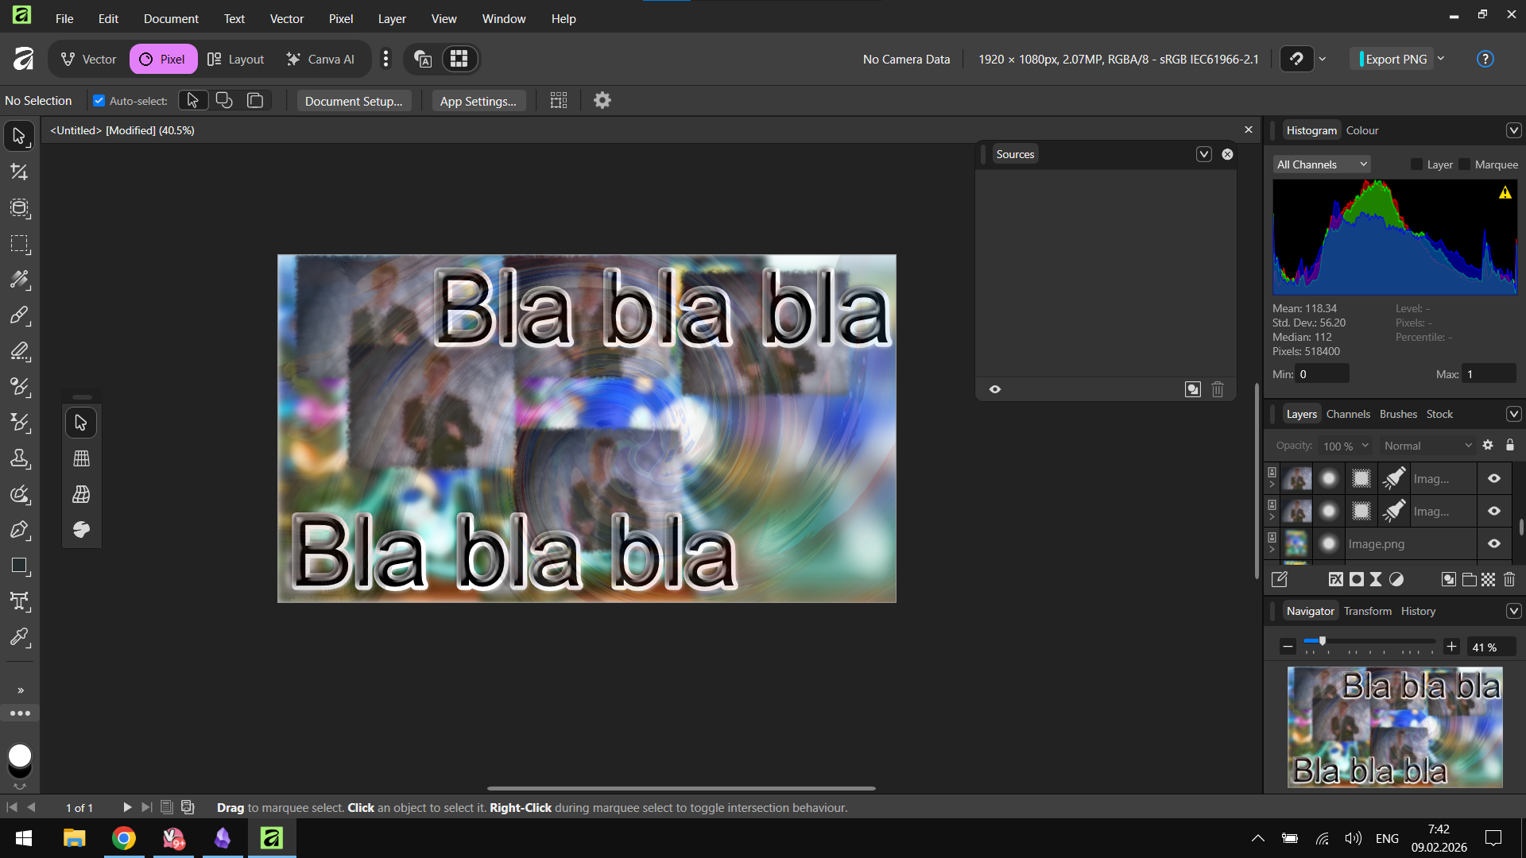Select the Crop tool in left toolbar

(19, 172)
